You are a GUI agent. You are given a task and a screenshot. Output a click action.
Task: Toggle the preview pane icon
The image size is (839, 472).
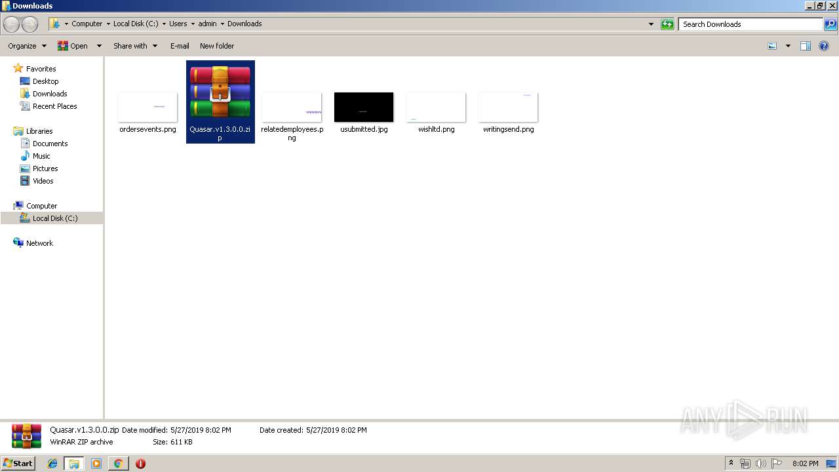[x=806, y=46]
